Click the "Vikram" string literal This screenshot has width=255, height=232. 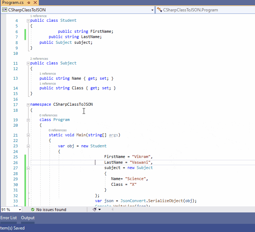141,157
